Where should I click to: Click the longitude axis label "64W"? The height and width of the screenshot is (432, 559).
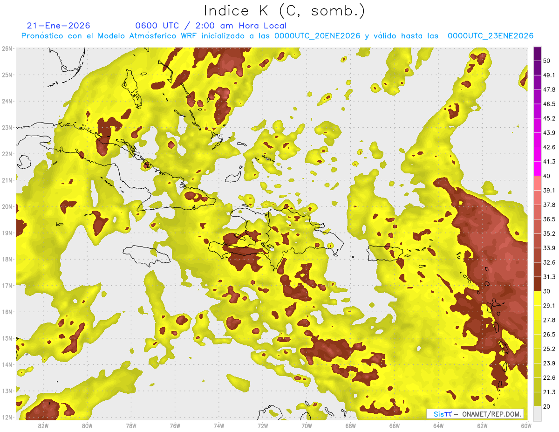tap(438, 425)
